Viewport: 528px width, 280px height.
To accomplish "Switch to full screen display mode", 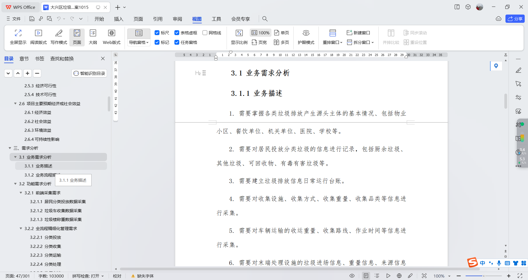I will click(18, 37).
